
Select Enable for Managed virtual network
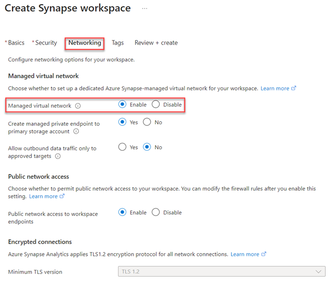122,104
